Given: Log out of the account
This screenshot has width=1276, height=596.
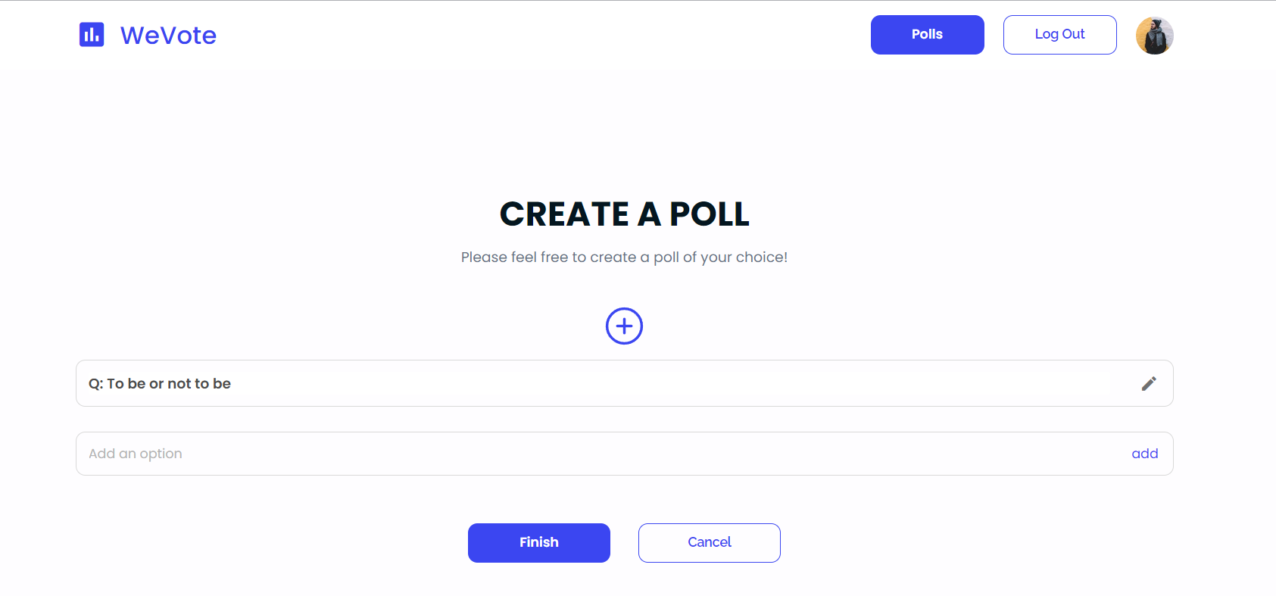Looking at the screenshot, I should [x=1059, y=35].
